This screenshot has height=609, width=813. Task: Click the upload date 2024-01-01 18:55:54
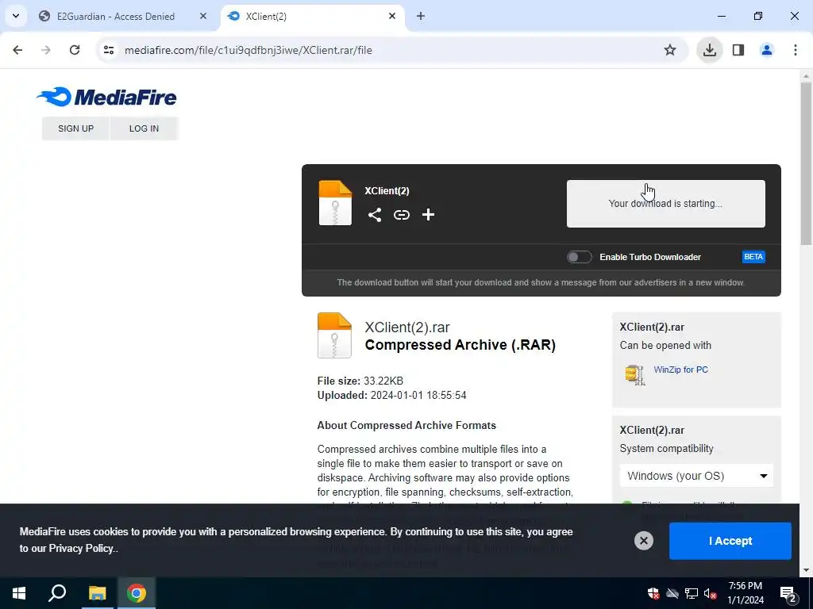[x=418, y=396]
